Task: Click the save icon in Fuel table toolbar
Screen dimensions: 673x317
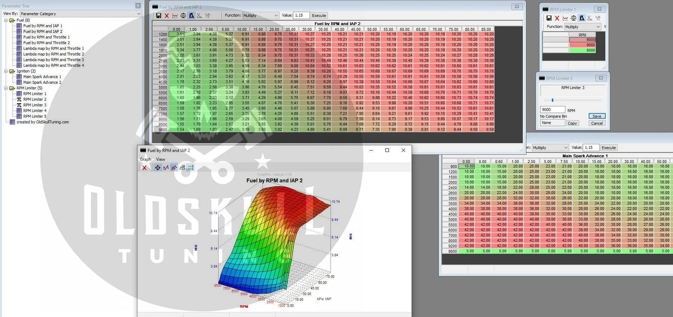Action: coord(159,15)
